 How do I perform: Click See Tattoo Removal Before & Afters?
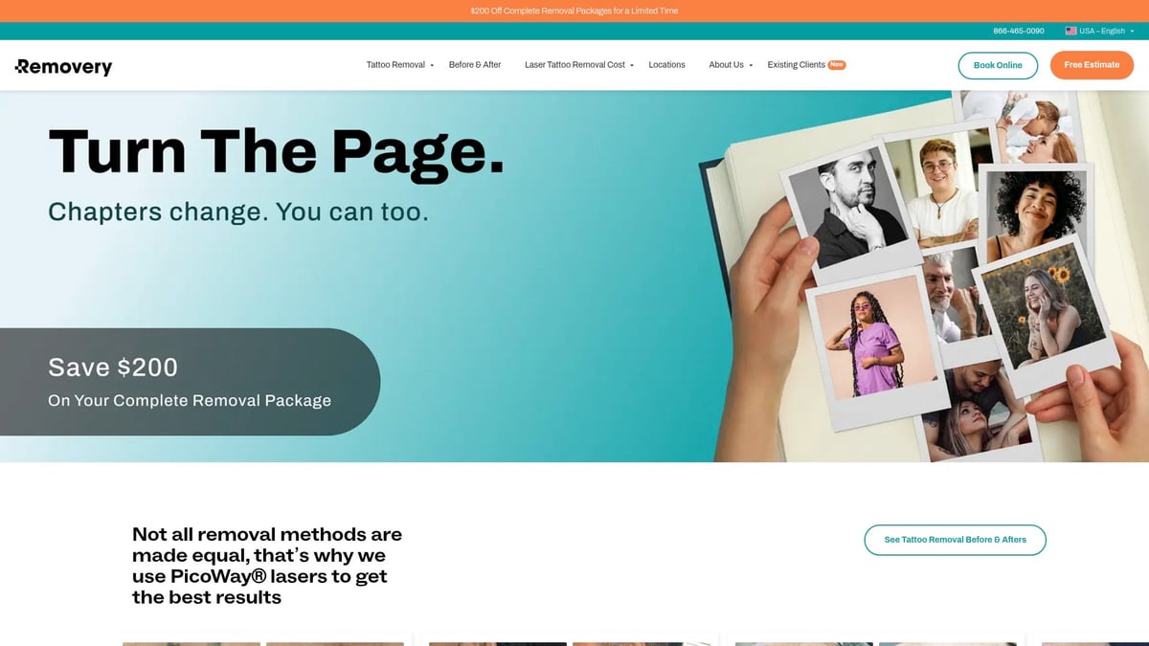click(x=955, y=540)
